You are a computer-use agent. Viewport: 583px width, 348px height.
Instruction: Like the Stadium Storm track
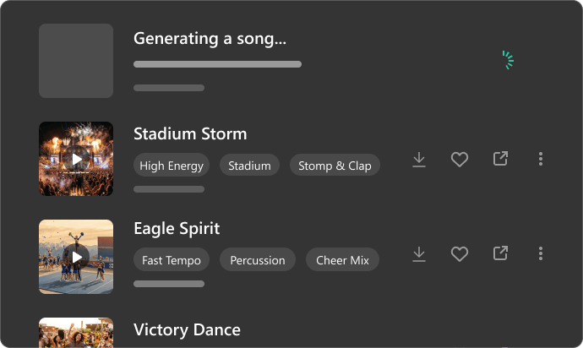(x=460, y=159)
